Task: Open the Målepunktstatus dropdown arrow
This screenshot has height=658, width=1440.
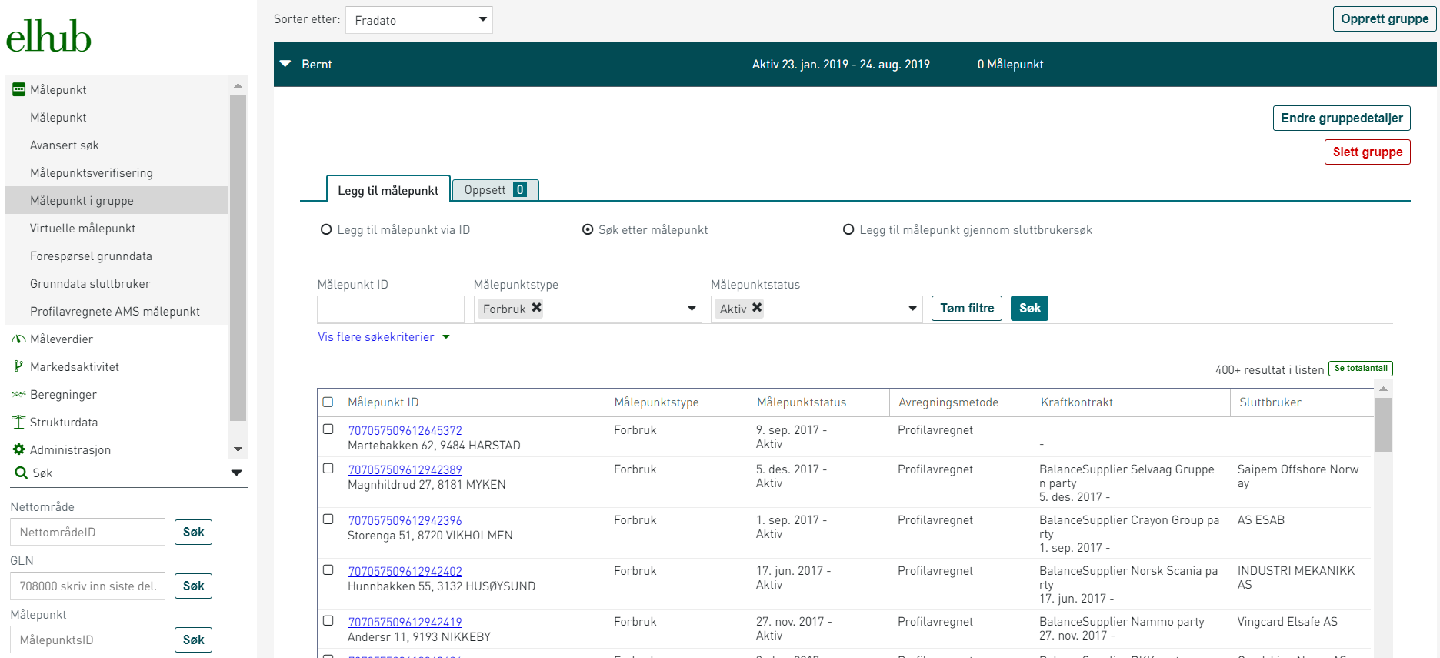Action: (912, 309)
